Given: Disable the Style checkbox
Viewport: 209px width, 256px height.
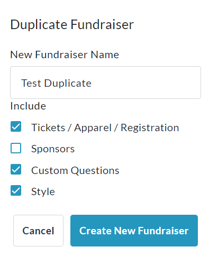Looking at the screenshot, I should [16, 190].
